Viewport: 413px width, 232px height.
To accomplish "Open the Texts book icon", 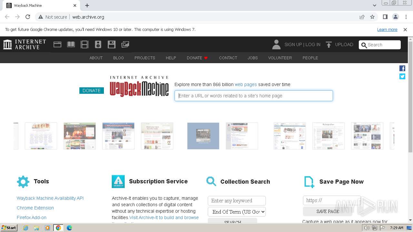I will (x=71, y=44).
